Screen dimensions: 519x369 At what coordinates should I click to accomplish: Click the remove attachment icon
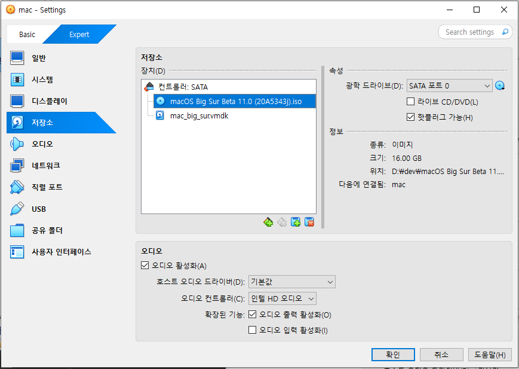(x=309, y=222)
